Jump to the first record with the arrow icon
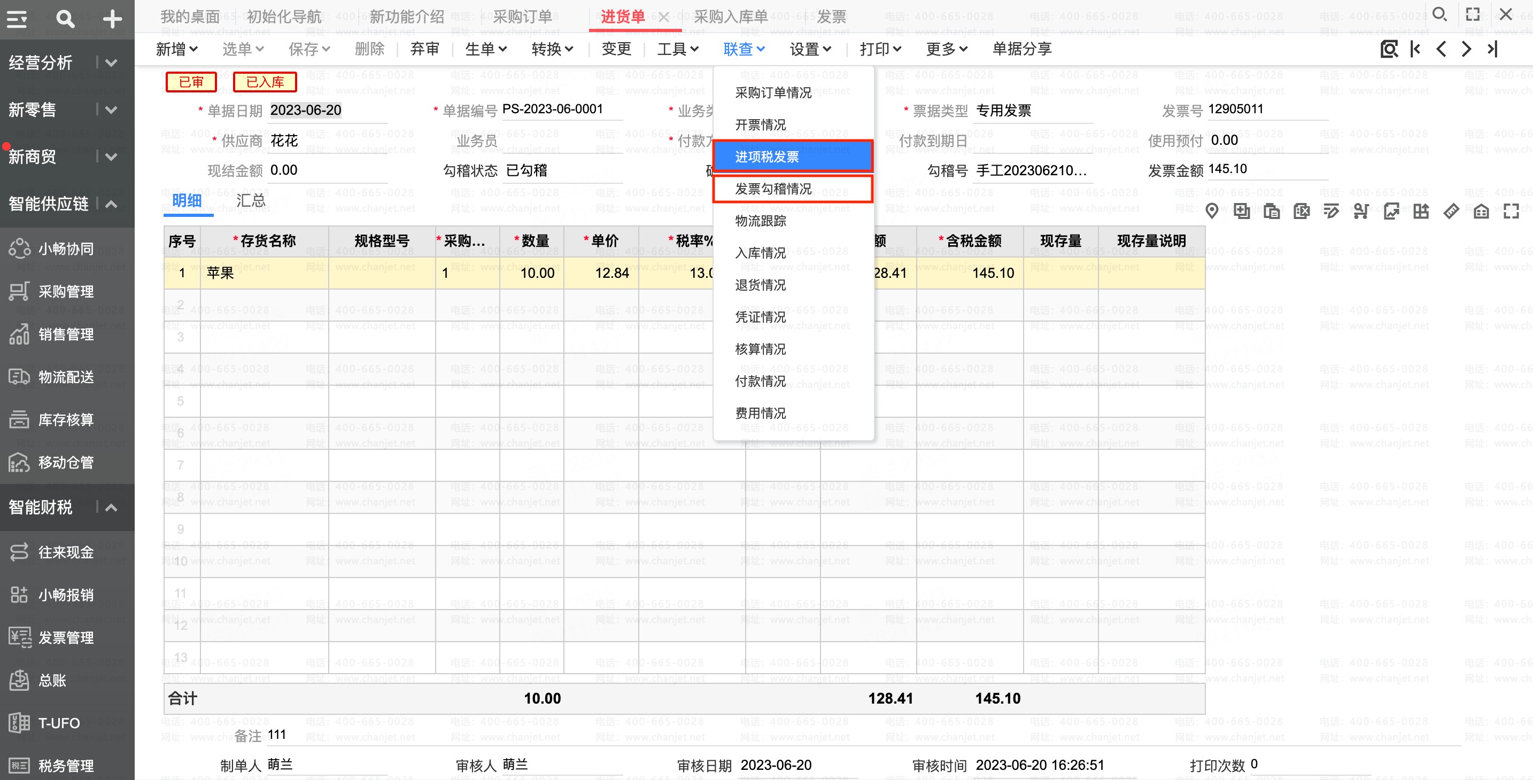This screenshot has height=780, width=1533. click(1415, 49)
